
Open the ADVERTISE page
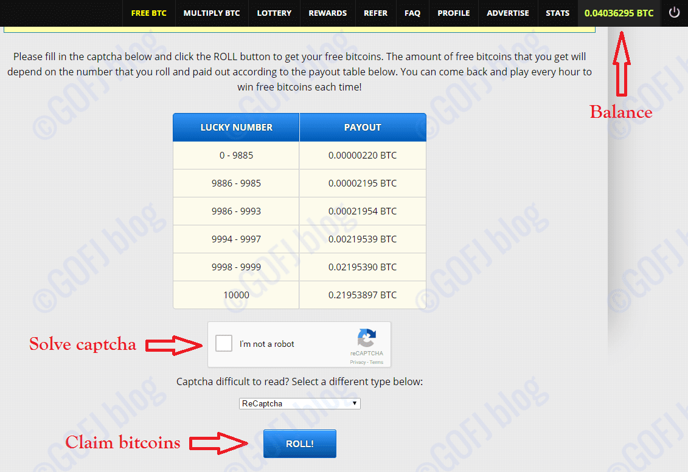click(508, 13)
